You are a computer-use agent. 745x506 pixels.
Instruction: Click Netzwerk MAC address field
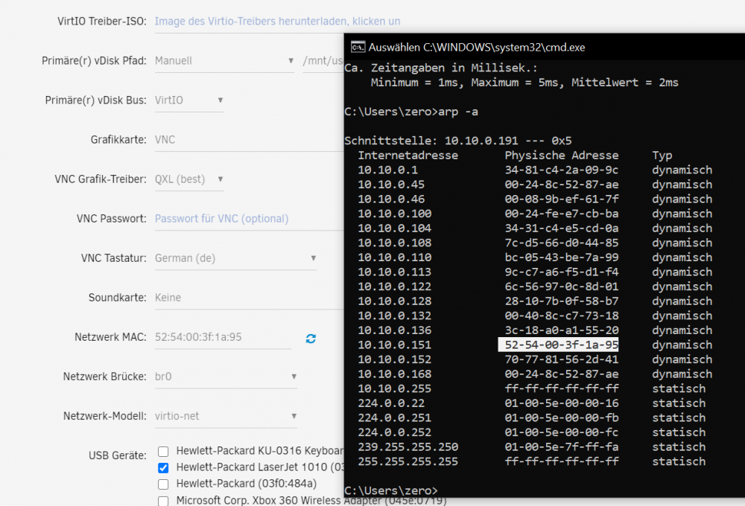click(x=223, y=337)
